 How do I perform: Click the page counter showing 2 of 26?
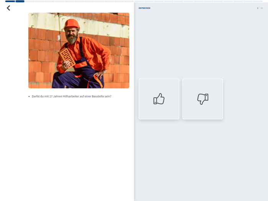coord(260,8)
